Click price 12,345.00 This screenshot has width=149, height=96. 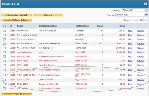coord(120,48)
